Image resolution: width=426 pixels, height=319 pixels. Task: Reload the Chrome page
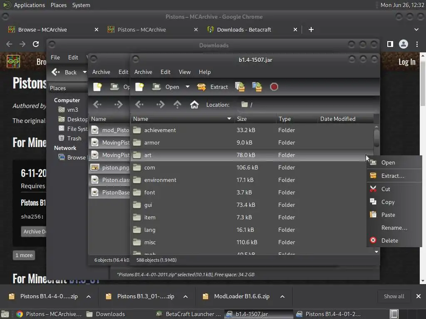pos(36,44)
